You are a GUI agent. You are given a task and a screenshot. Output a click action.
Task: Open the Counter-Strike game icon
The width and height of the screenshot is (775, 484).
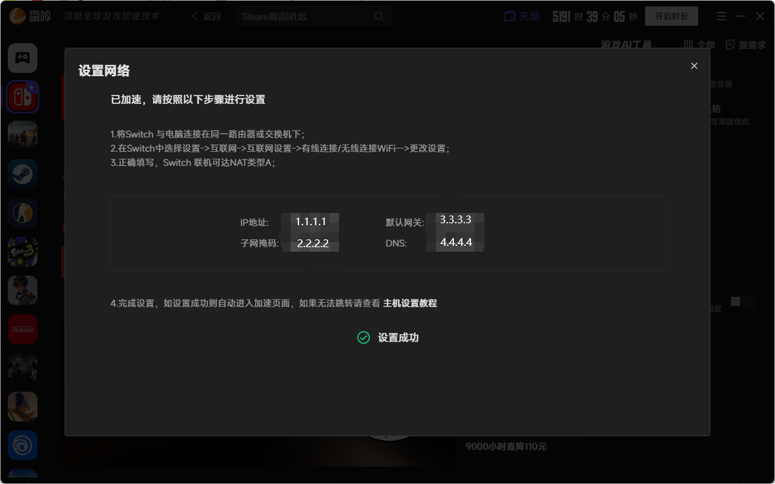coord(23,213)
